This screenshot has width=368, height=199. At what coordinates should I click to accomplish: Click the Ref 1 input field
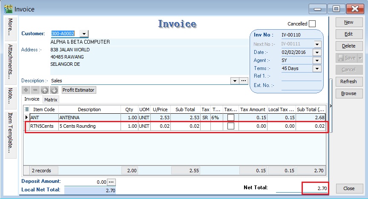click(x=301, y=76)
